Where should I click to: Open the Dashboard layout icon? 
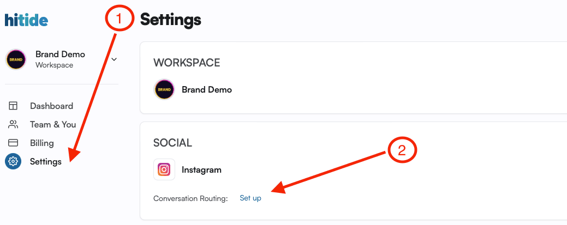click(13, 106)
